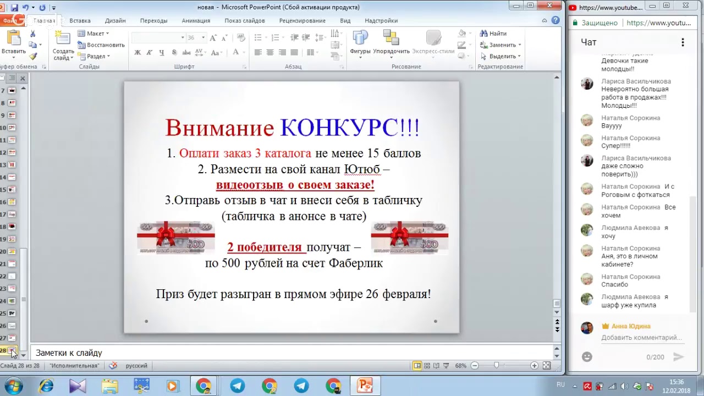
Task: Click the Undo arrow in quick access toolbar
Action: point(25,8)
